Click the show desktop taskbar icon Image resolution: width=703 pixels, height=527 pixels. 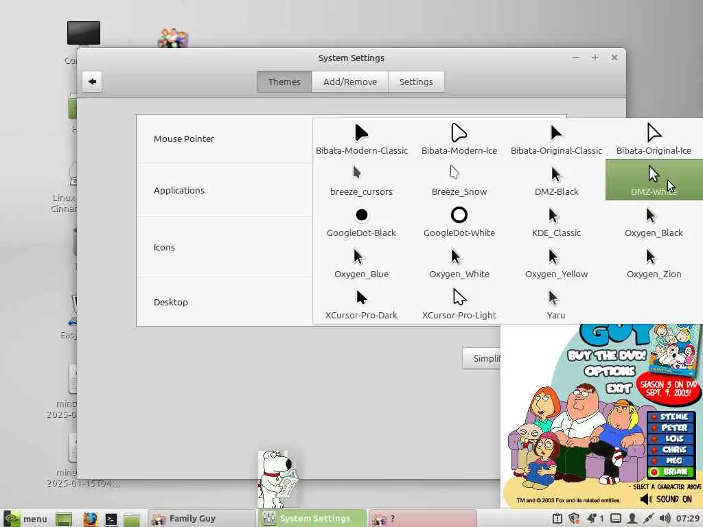click(x=64, y=519)
